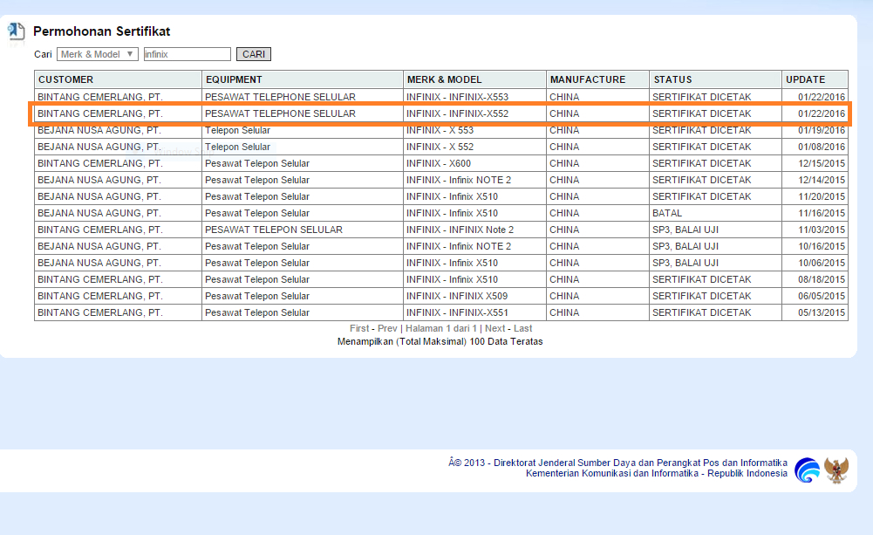Click the 05/13/2015 update date
Screen dimensions: 873x535
tap(822, 312)
